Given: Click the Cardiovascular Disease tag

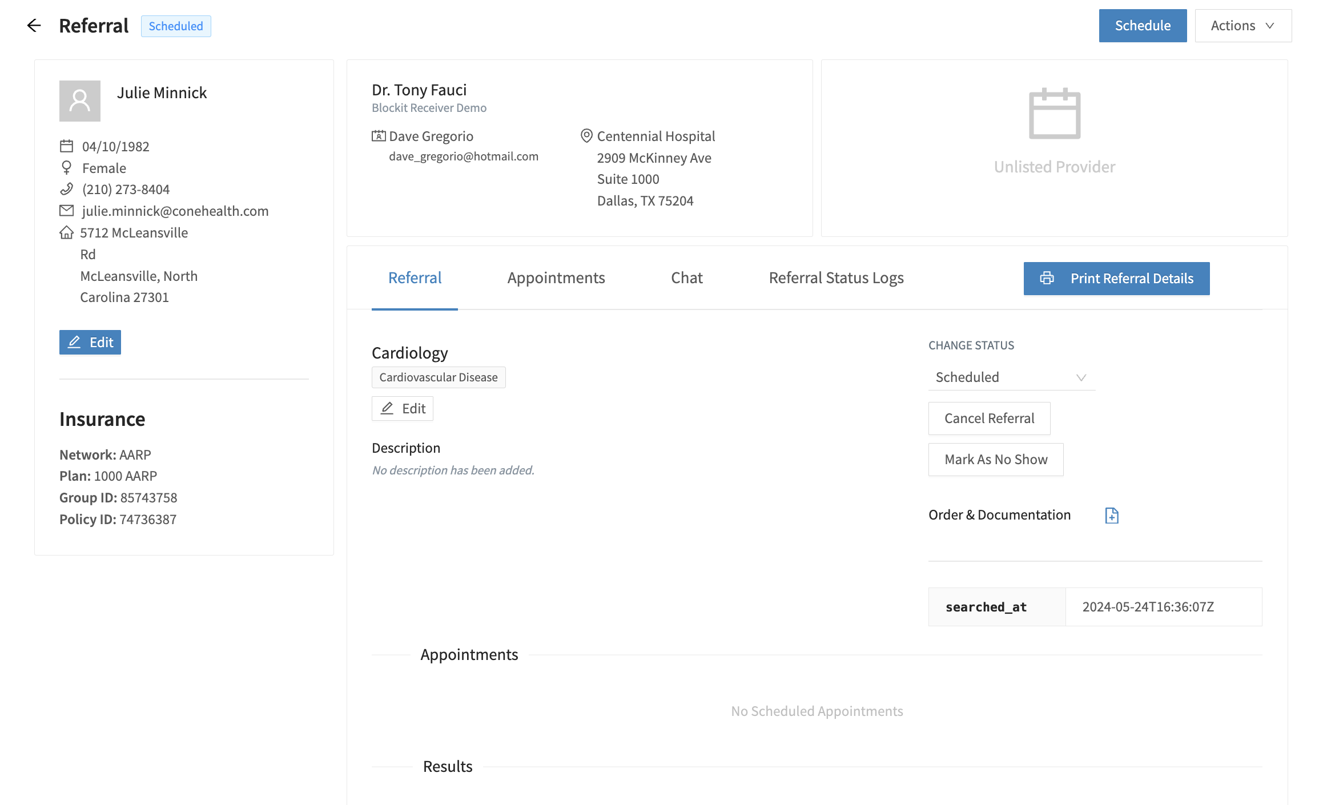Looking at the screenshot, I should point(438,377).
